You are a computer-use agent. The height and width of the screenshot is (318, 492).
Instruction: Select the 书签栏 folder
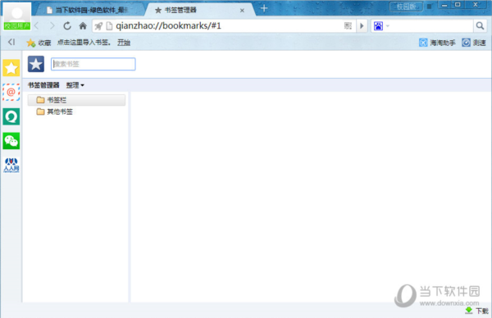(76, 100)
